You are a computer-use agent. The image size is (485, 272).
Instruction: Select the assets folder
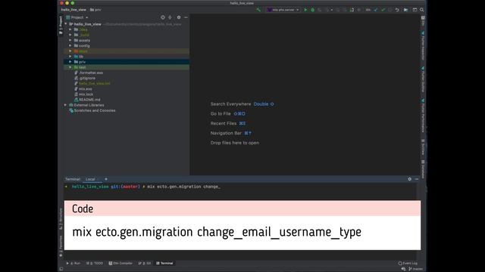(82, 40)
